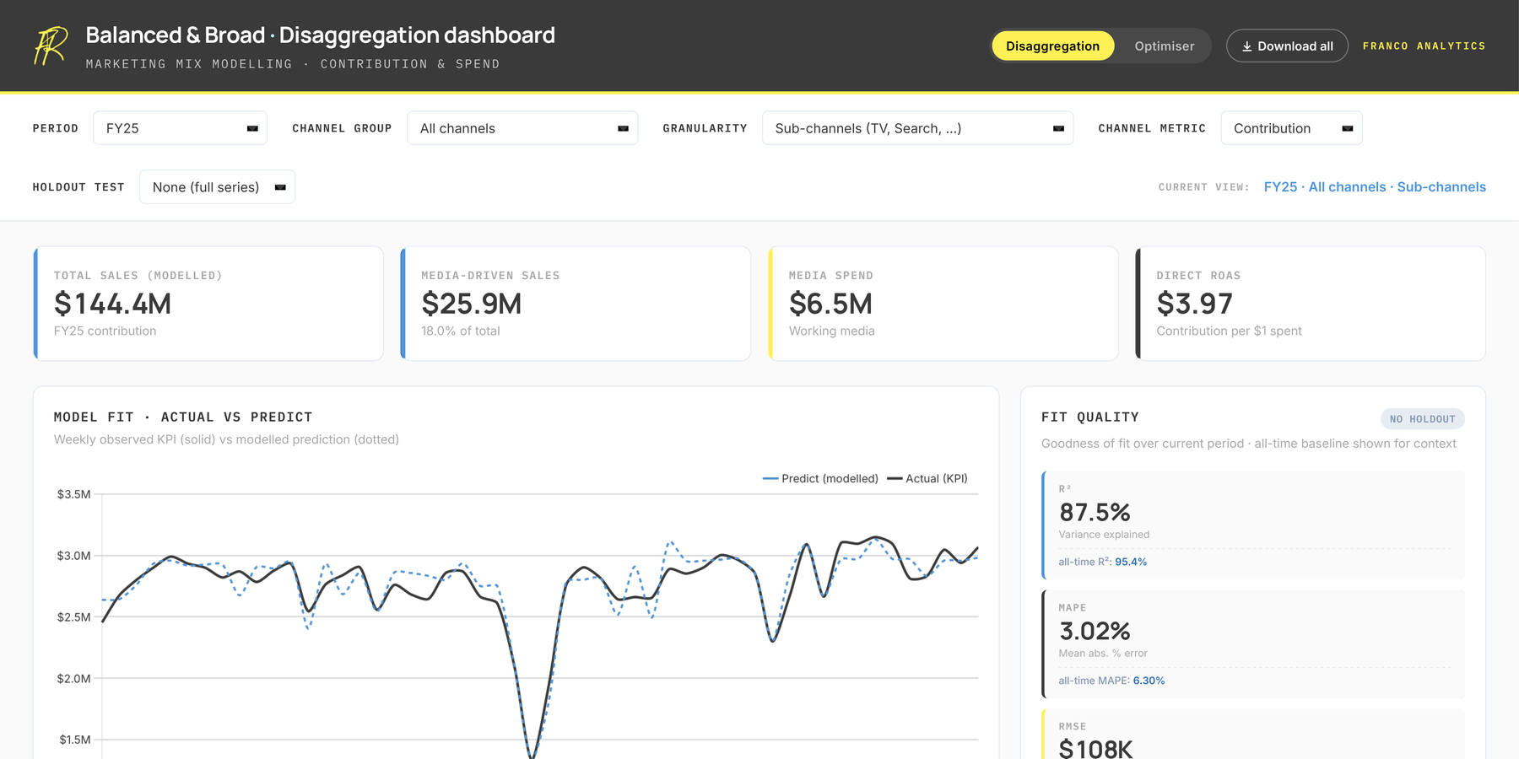Click the NO HOLDOUT badge

[x=1422, y=419]
